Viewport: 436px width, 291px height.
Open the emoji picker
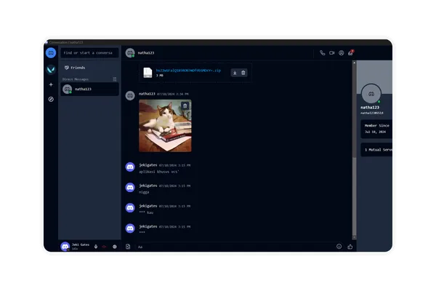(339, 247)
